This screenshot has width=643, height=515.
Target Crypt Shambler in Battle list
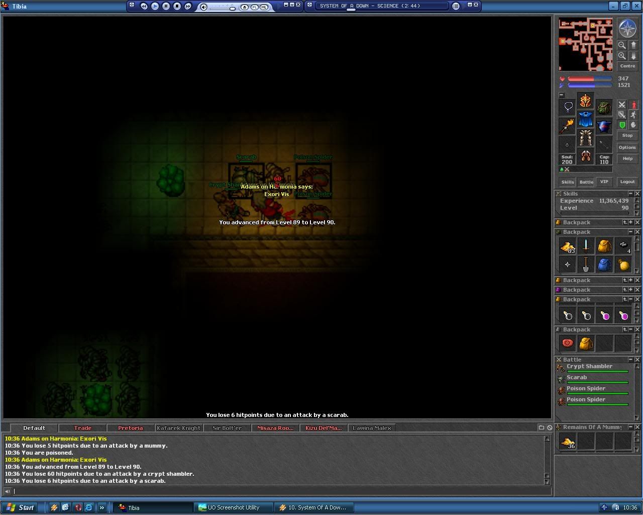592,368
